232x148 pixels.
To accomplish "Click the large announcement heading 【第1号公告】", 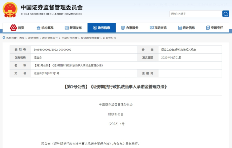I will 116,87.
